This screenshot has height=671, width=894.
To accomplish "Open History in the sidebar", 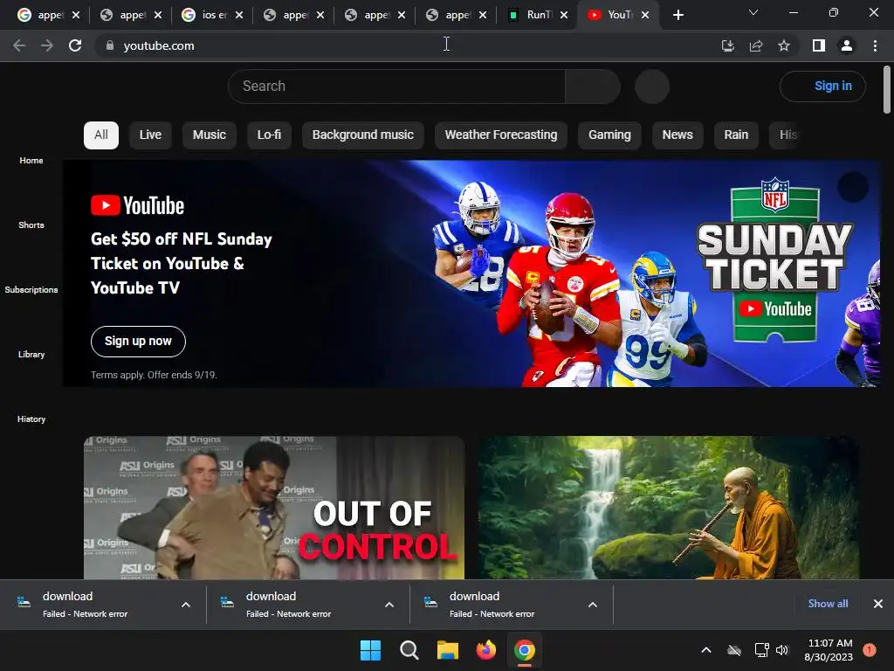I will click(31, 419).
